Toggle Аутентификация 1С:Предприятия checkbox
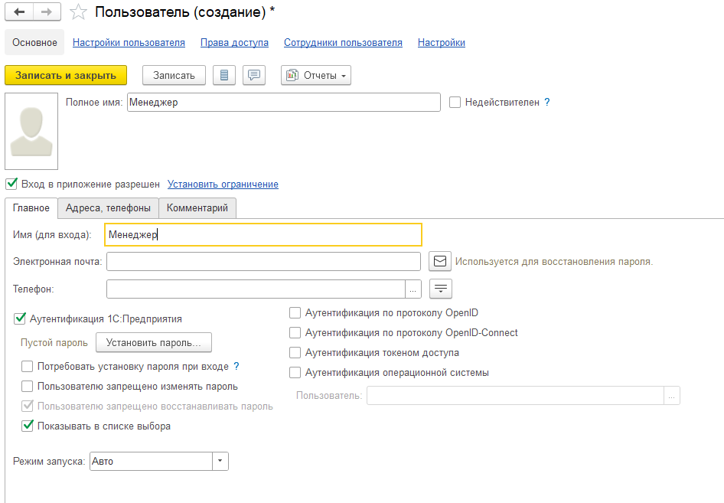 (x=20, y=318)
